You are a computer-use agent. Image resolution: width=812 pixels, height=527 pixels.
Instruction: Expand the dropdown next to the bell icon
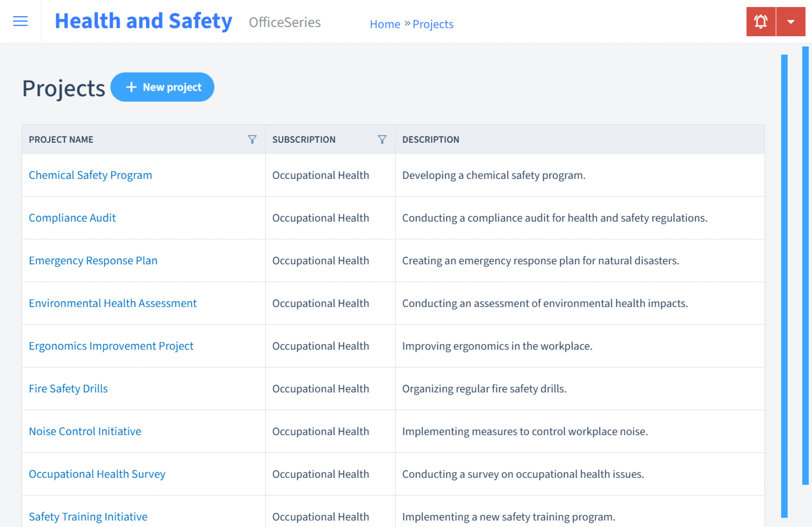(x=791, y=21)
